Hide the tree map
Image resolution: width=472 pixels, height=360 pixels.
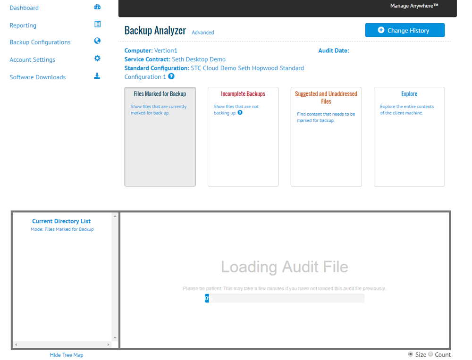(x=66, y=354)
